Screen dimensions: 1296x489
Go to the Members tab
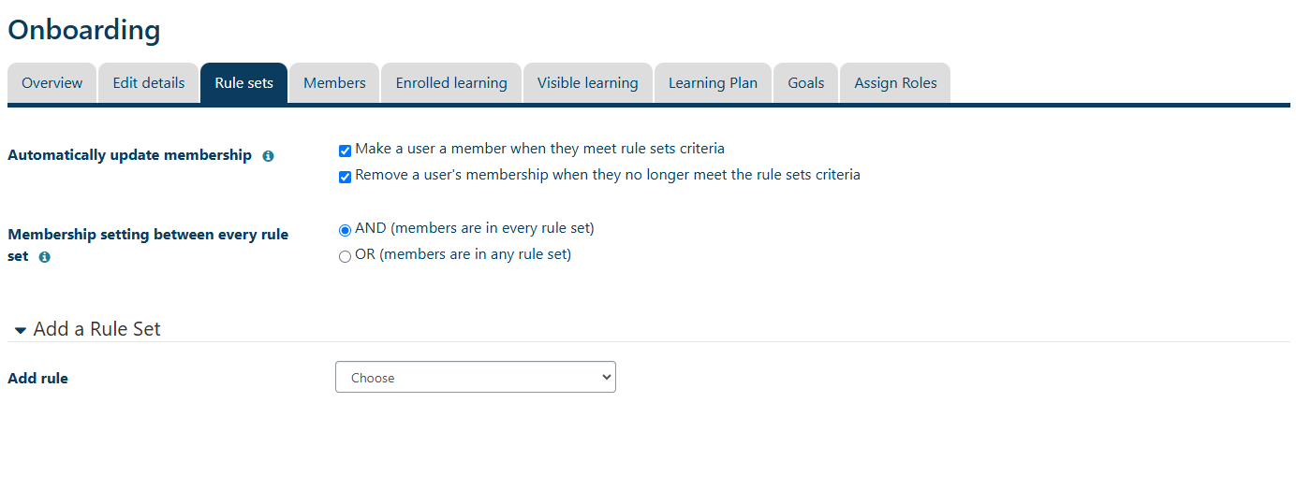click(x=334, y=83)
